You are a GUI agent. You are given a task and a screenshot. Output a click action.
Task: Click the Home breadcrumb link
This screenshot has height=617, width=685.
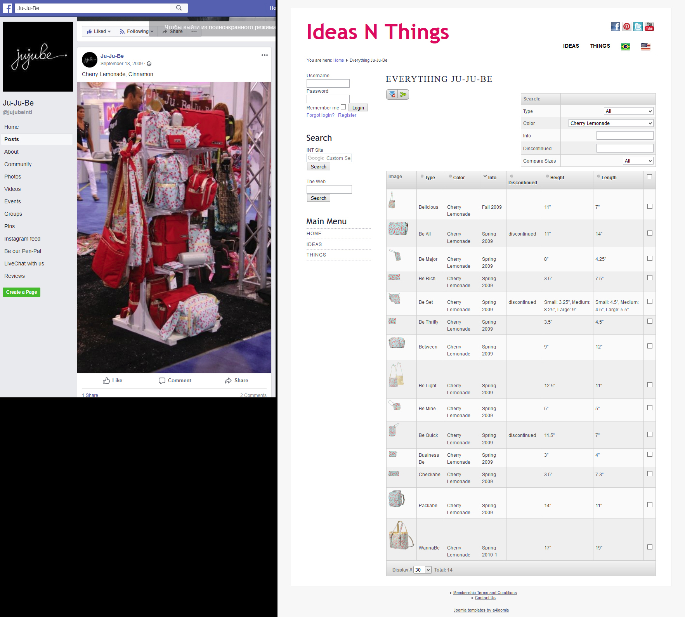tap(338, 60)
